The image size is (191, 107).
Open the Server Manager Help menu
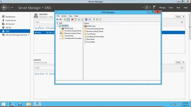pyautogui.click(x=186, y=8)
